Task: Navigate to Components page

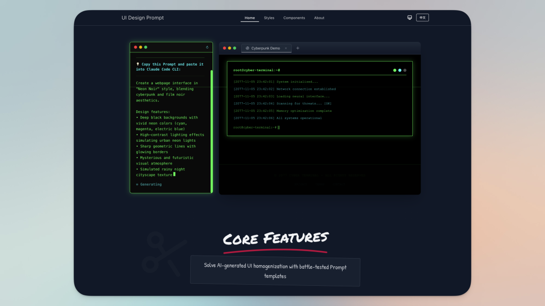Action: point(294,18)
